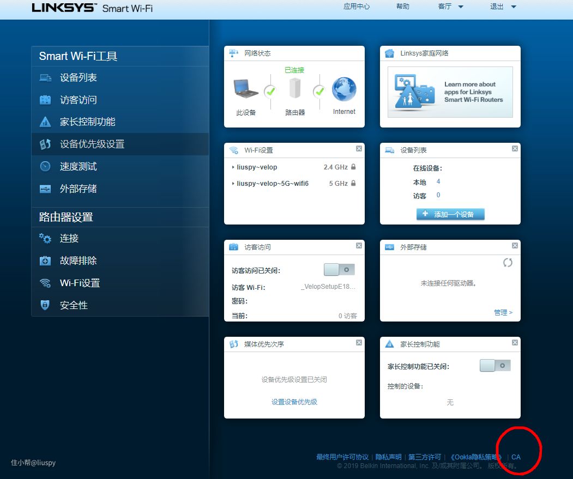The image size is (573, 479).
Task: Click the 添加一个设备 button
Action: 450,215
